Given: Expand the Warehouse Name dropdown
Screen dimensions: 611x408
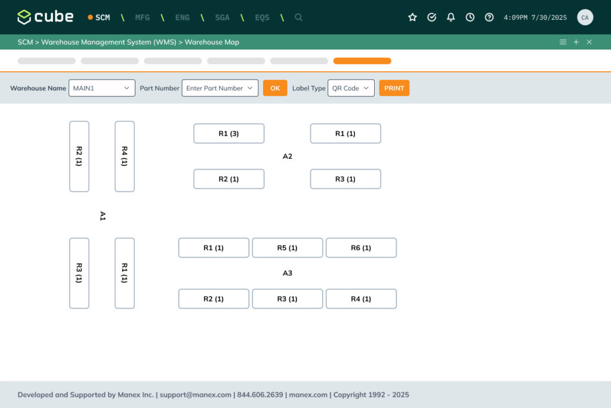Looking at the screenshot, I should (x=102, y=88).
